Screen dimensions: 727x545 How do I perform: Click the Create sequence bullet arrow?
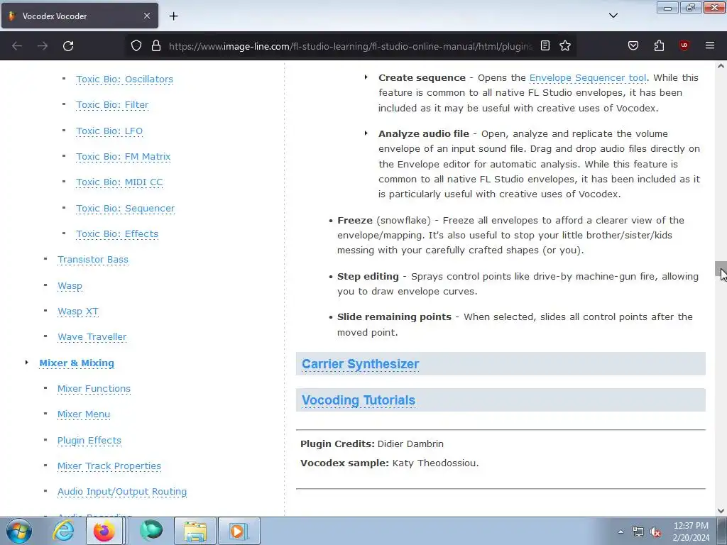coord(366,77)
